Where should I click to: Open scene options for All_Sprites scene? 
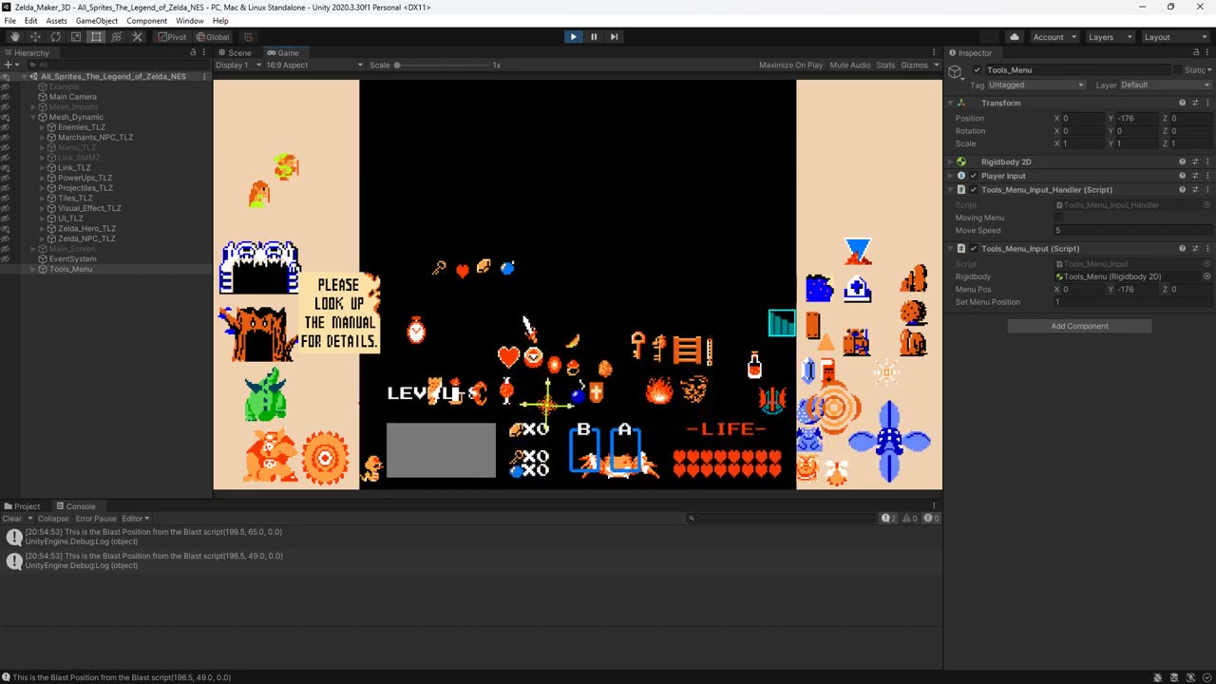[x=204, y=76]
